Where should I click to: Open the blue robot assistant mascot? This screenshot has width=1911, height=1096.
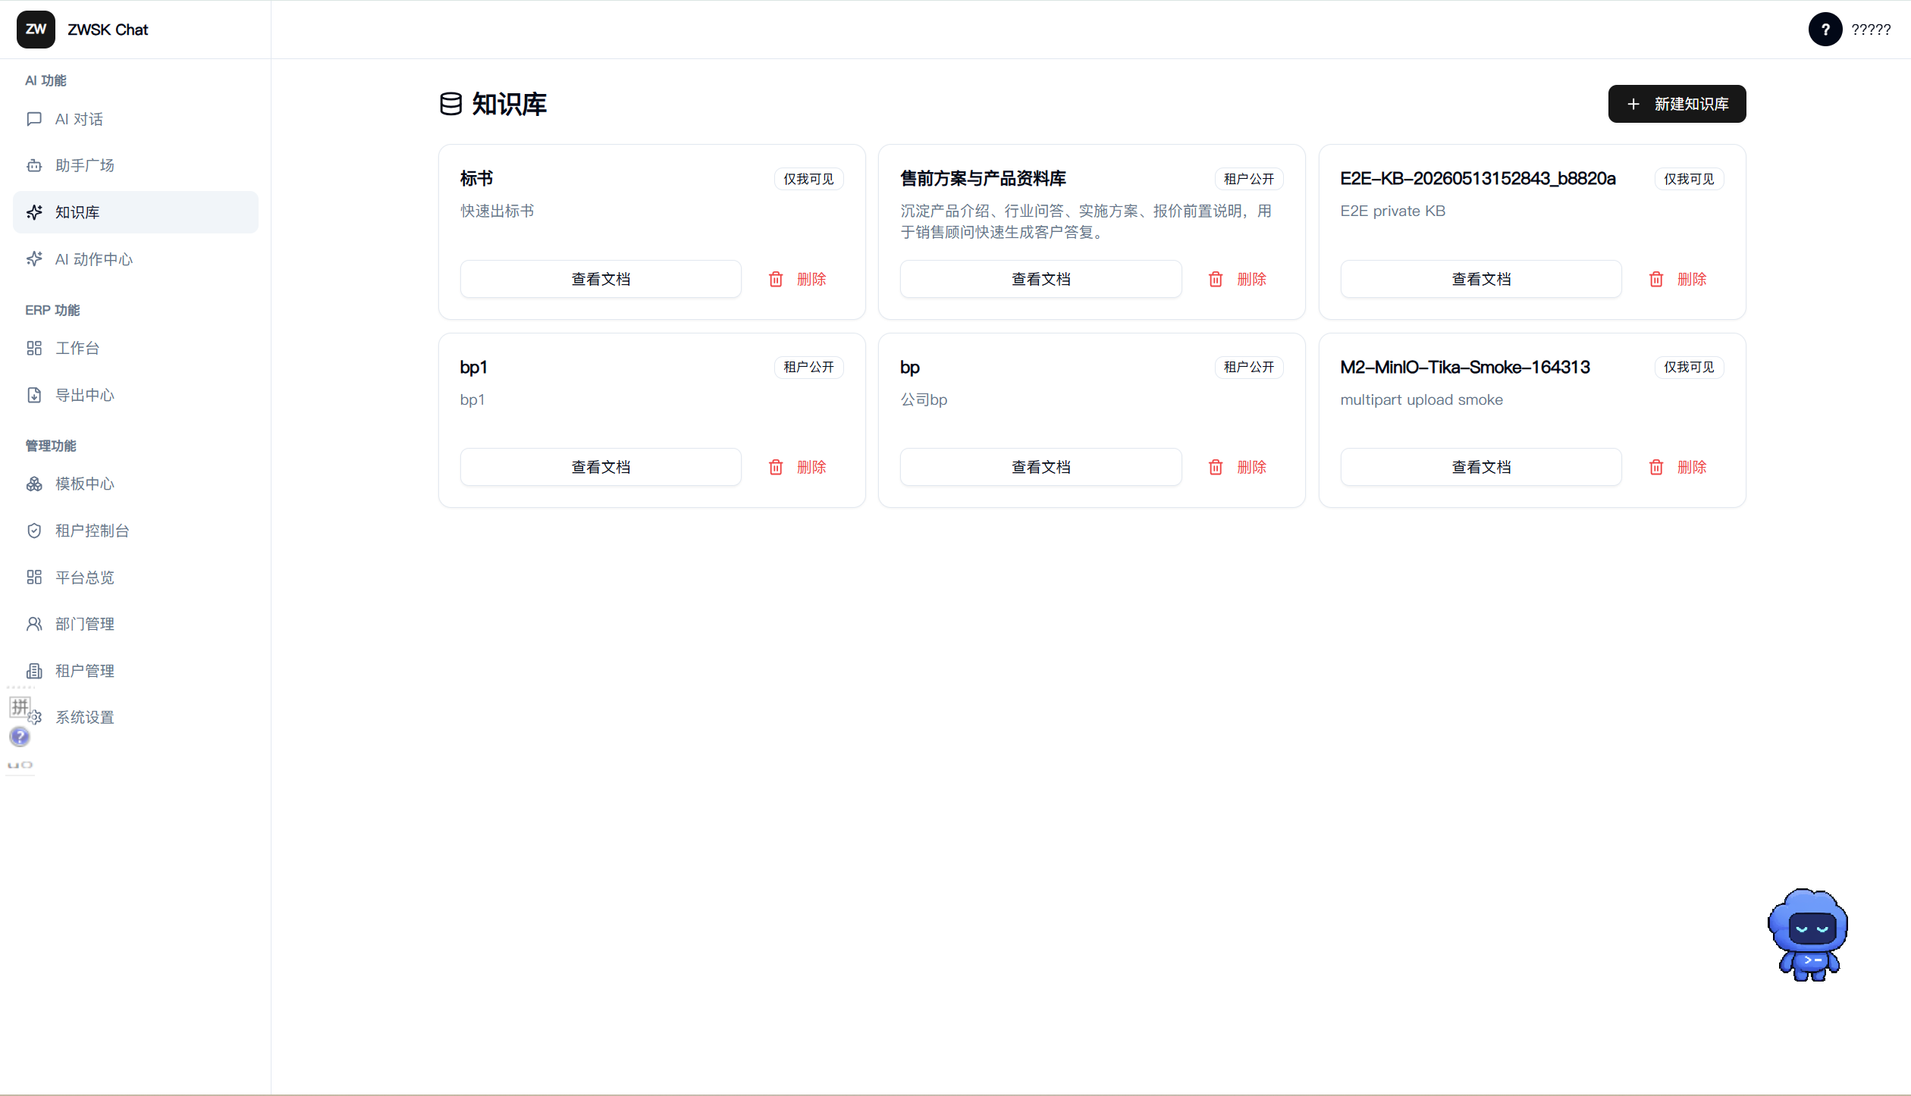1808,935
